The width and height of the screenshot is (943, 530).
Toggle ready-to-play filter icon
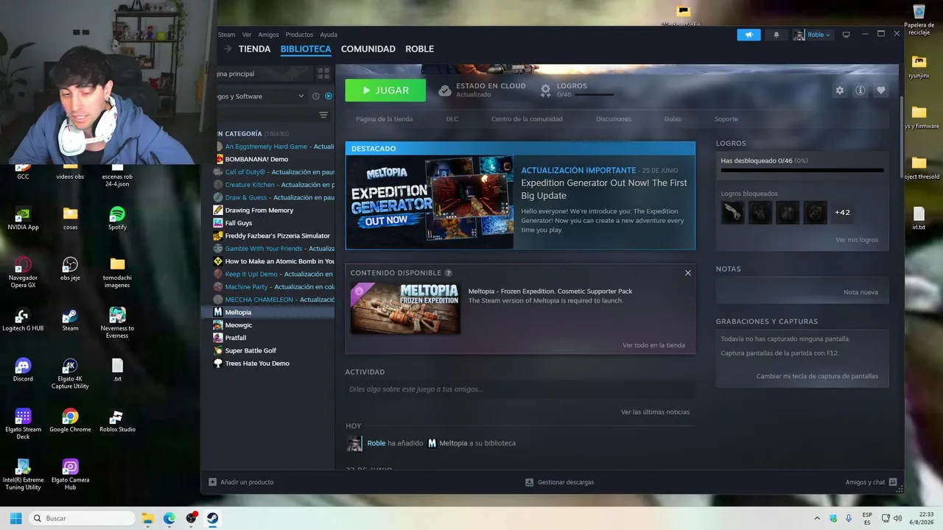pyautogui.click(x=329, y=96)
